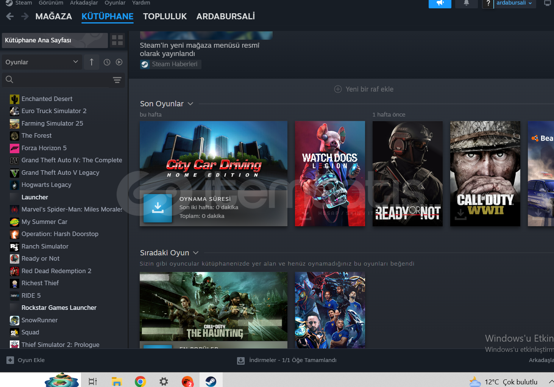The image size is (554, 387).
Task: Open Steam from the Windows taskbar
Action: [x=211, y=381]
